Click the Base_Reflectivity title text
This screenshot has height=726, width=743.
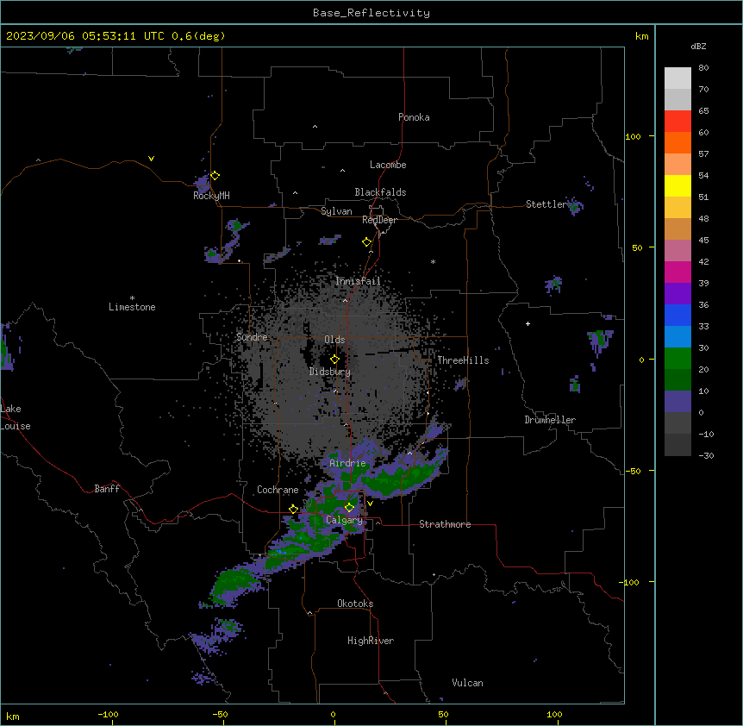point(371,13)
